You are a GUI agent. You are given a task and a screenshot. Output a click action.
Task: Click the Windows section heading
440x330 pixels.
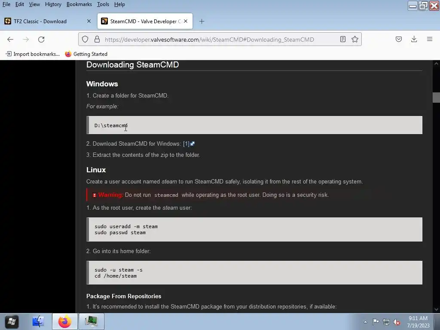coord(102,84)
